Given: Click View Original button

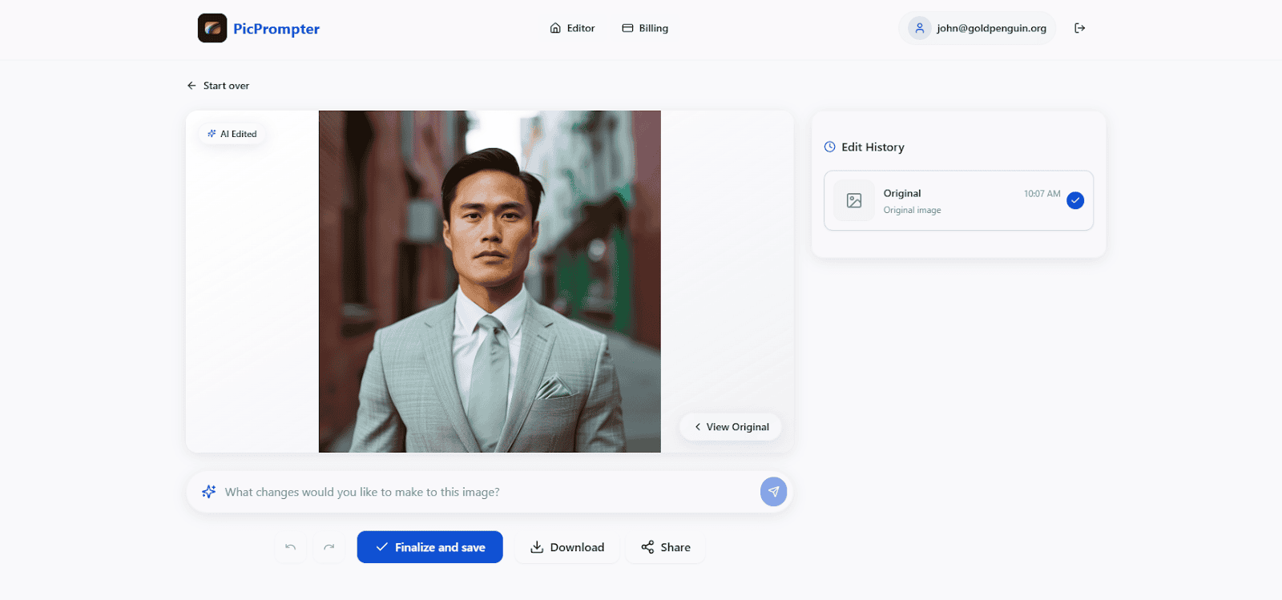Looking at the screenshot, I should 731,427.
